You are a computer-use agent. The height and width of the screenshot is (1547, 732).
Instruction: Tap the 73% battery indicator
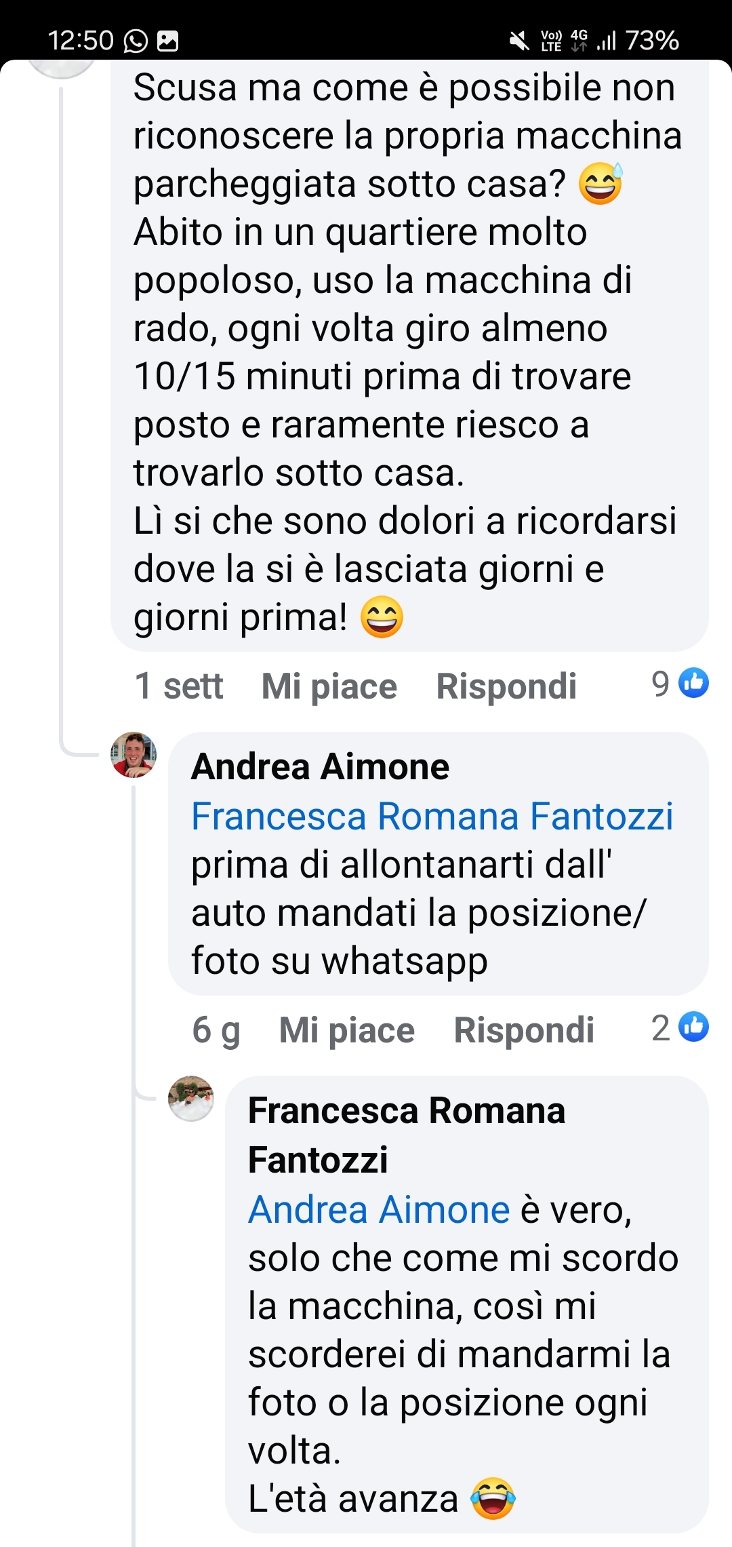click(x=651, y=41)
